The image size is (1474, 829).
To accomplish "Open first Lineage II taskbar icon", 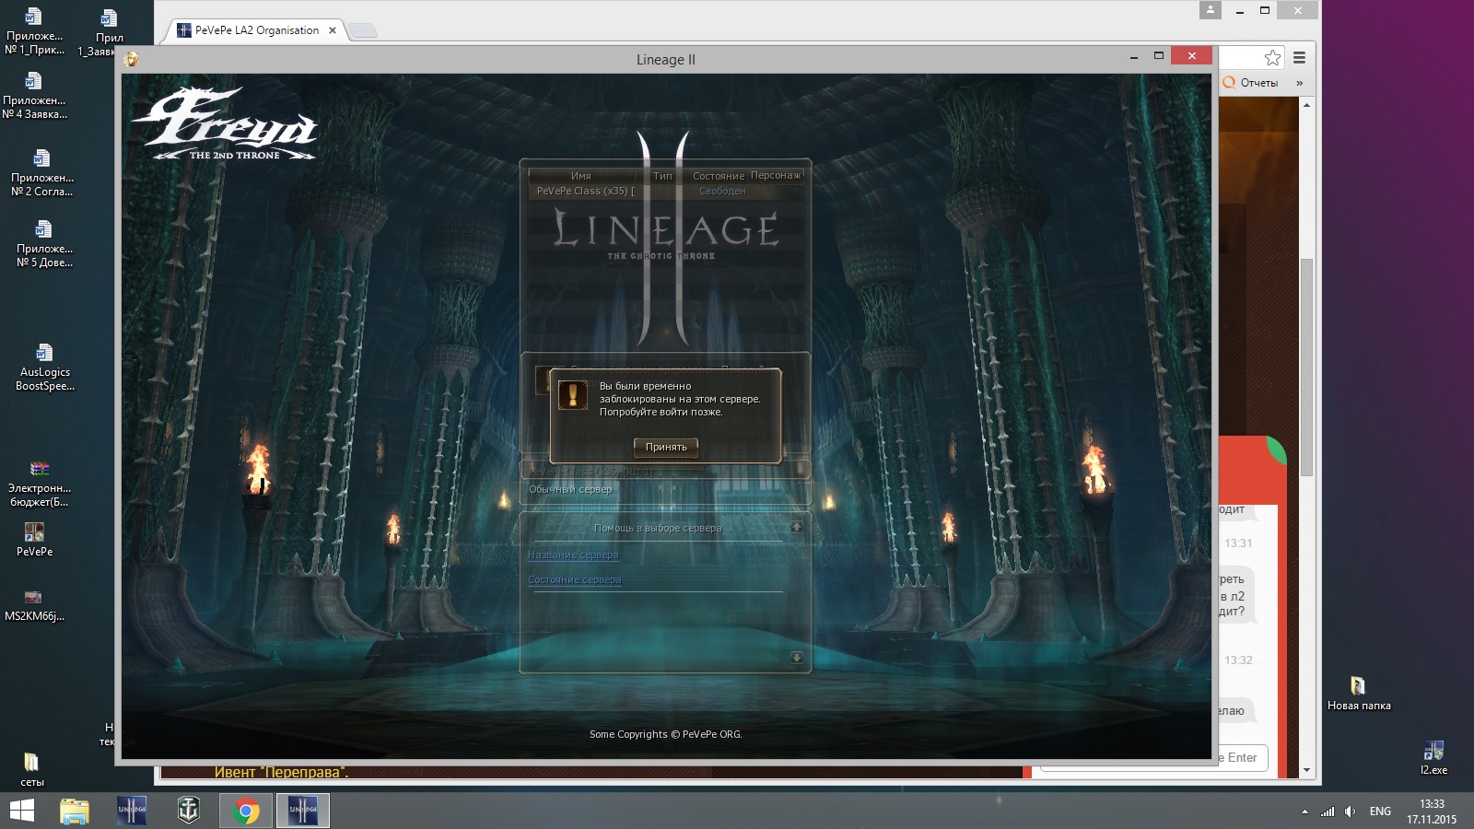I will [132, 811].
